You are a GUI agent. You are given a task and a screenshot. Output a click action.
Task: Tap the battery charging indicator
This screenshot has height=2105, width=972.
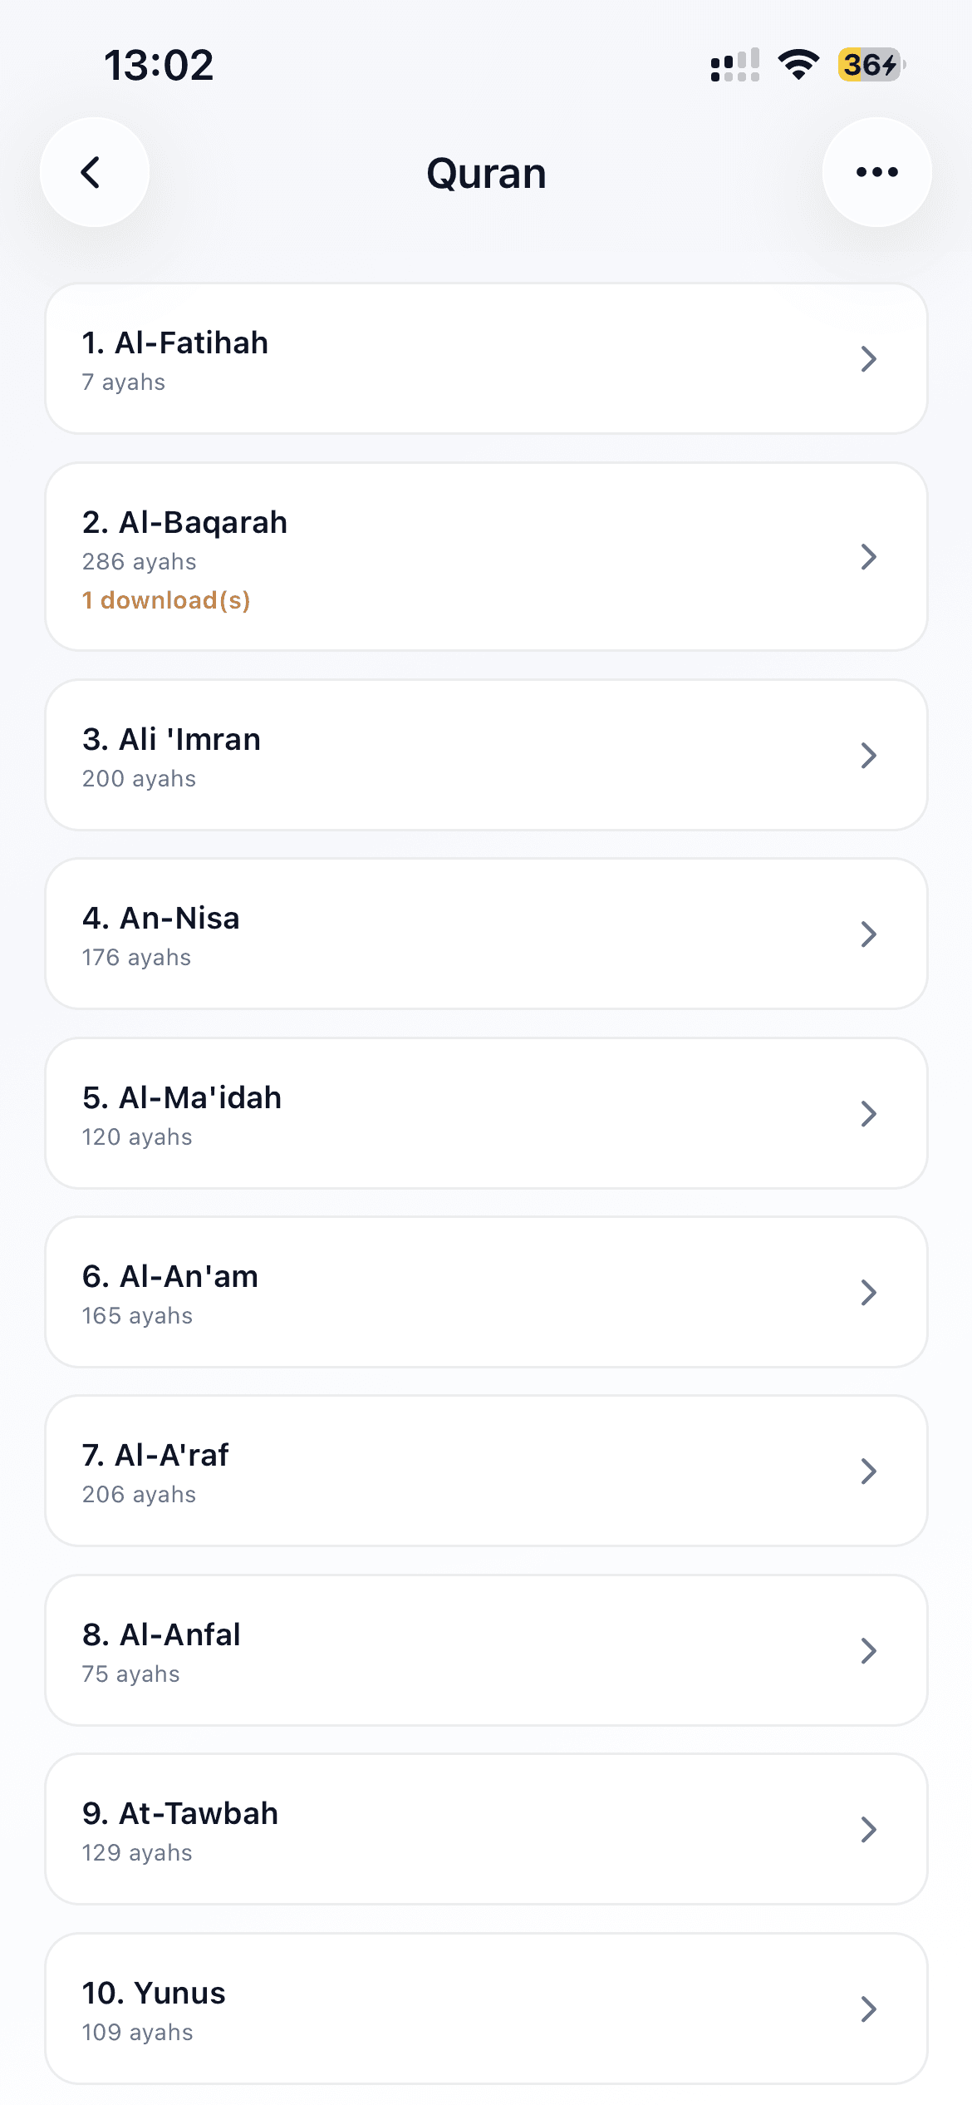click(x=871, y=64)
